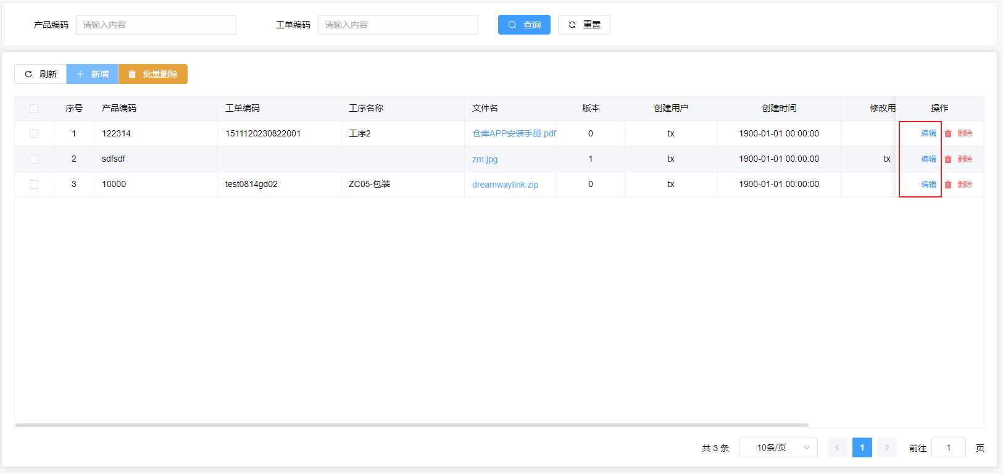Toggle the select-all checkbox in table header
The height and width of the screenshot is (474, 1003).
[x=34, y=109]
